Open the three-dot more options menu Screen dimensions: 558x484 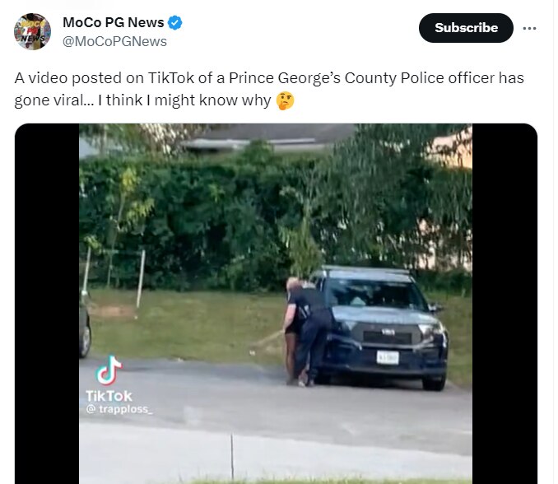coord(529,28)
